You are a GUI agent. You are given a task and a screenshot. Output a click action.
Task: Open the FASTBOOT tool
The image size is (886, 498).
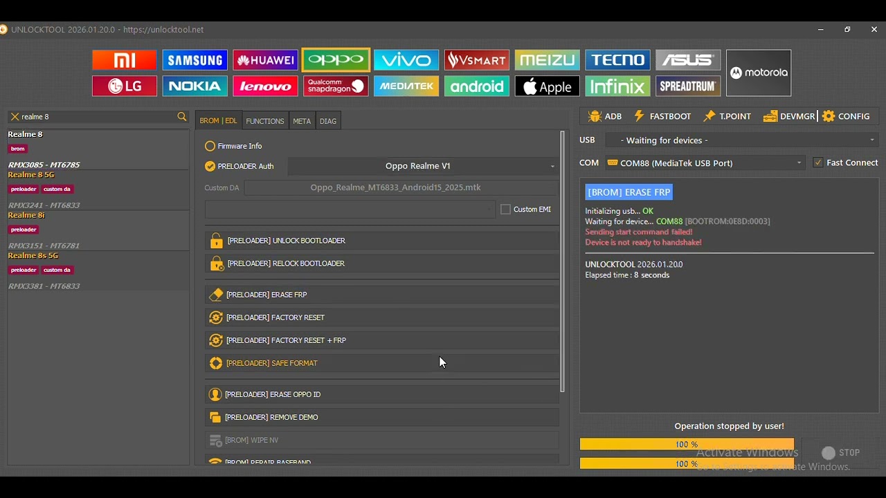click(662, 116)
